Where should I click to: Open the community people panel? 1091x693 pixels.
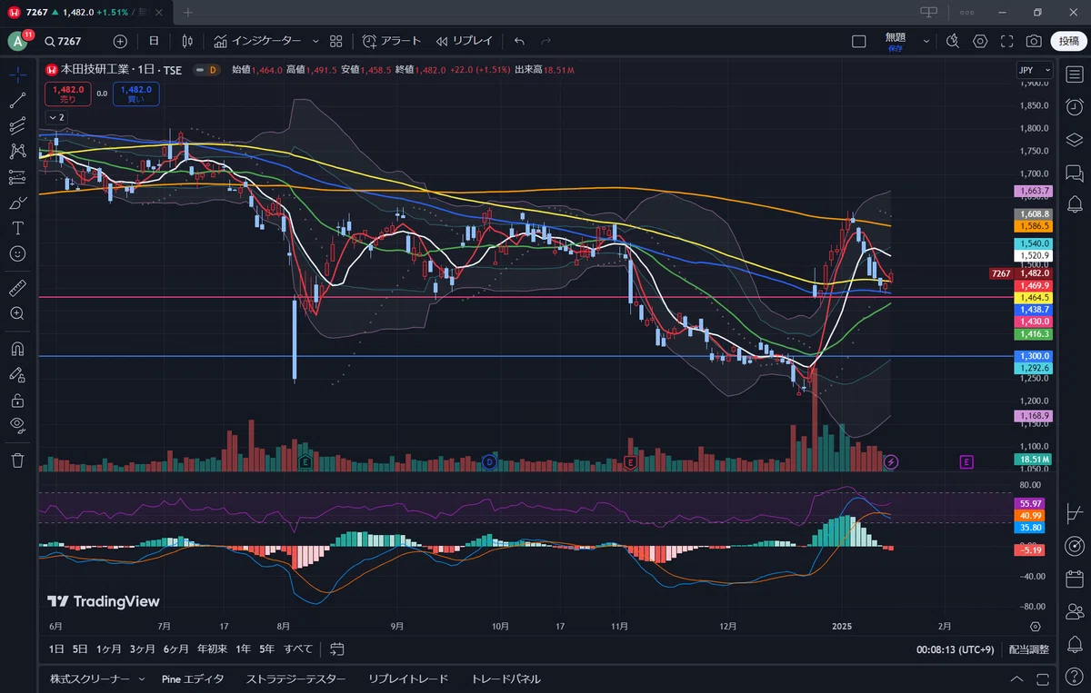(x=1074, y=610)
